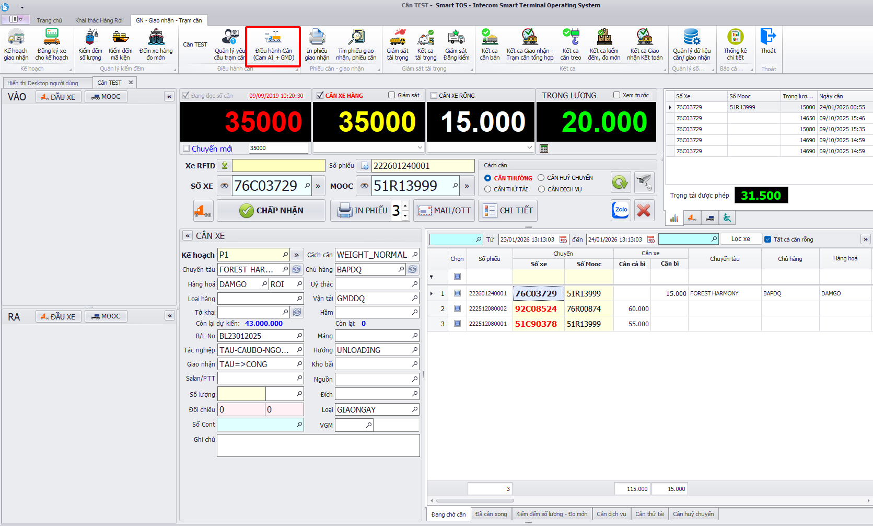Click the CHẤP NHẬN button
This screenshot has height=526, width=873.
(x=271, y=210)
